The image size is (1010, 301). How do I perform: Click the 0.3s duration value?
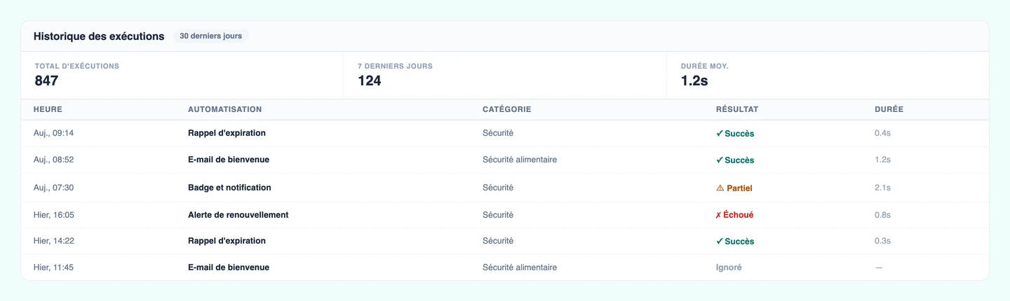point(882,241)
